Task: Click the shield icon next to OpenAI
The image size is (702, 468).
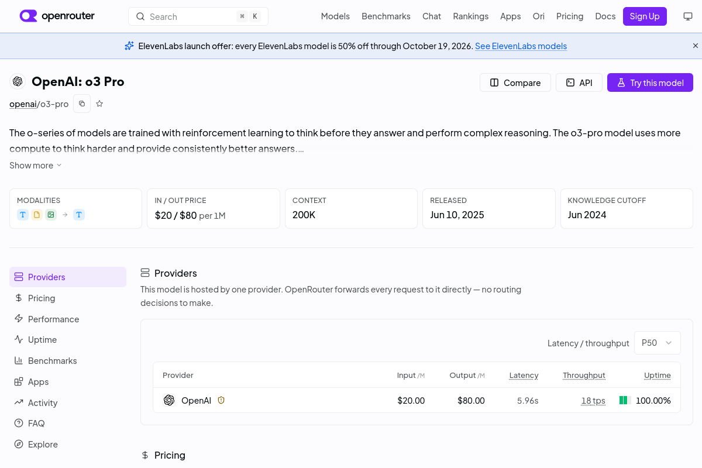Action: coord(221,400)
